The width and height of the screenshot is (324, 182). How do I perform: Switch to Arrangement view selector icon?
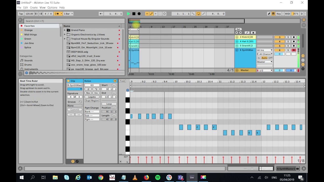coord(304,20)
